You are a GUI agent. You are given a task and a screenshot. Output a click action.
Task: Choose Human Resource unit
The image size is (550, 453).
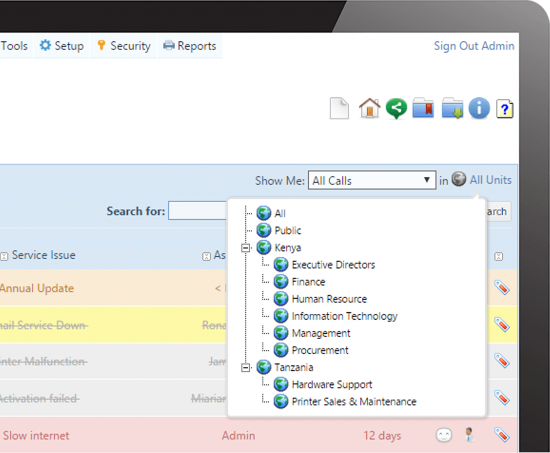(329, 299)
